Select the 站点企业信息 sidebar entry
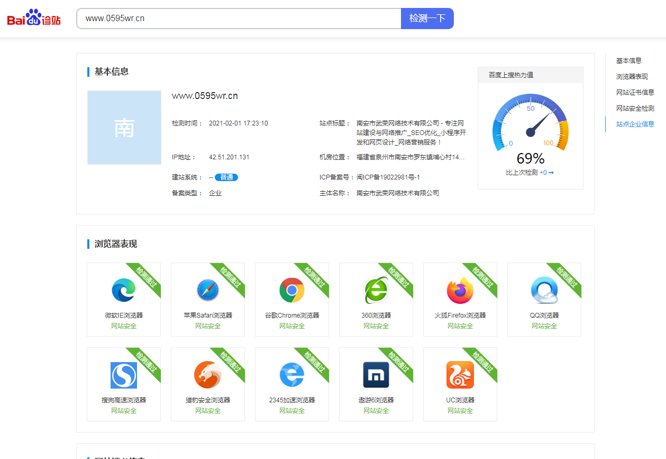The width and height of the screenshot is (666, 459). coord(634,124)
